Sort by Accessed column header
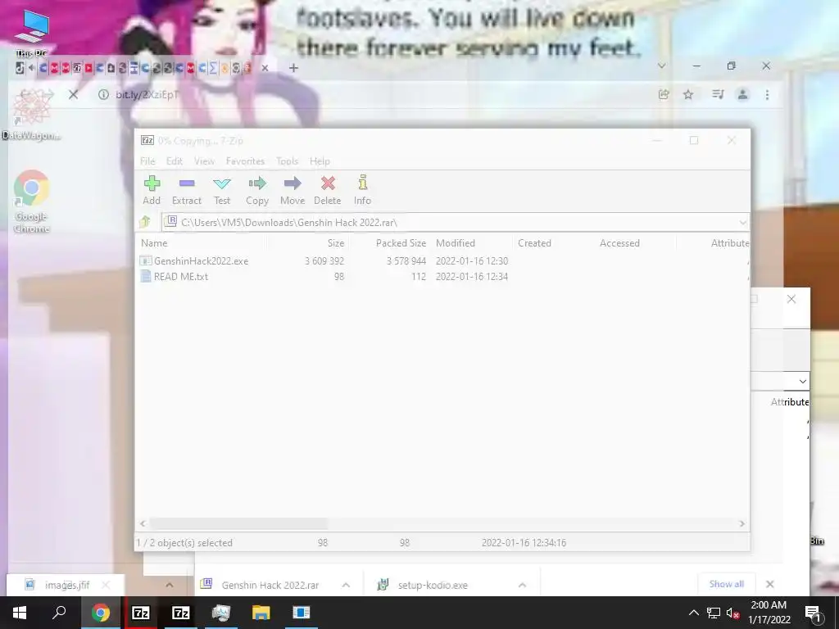The image size is (839, 629). coord(619,242)
